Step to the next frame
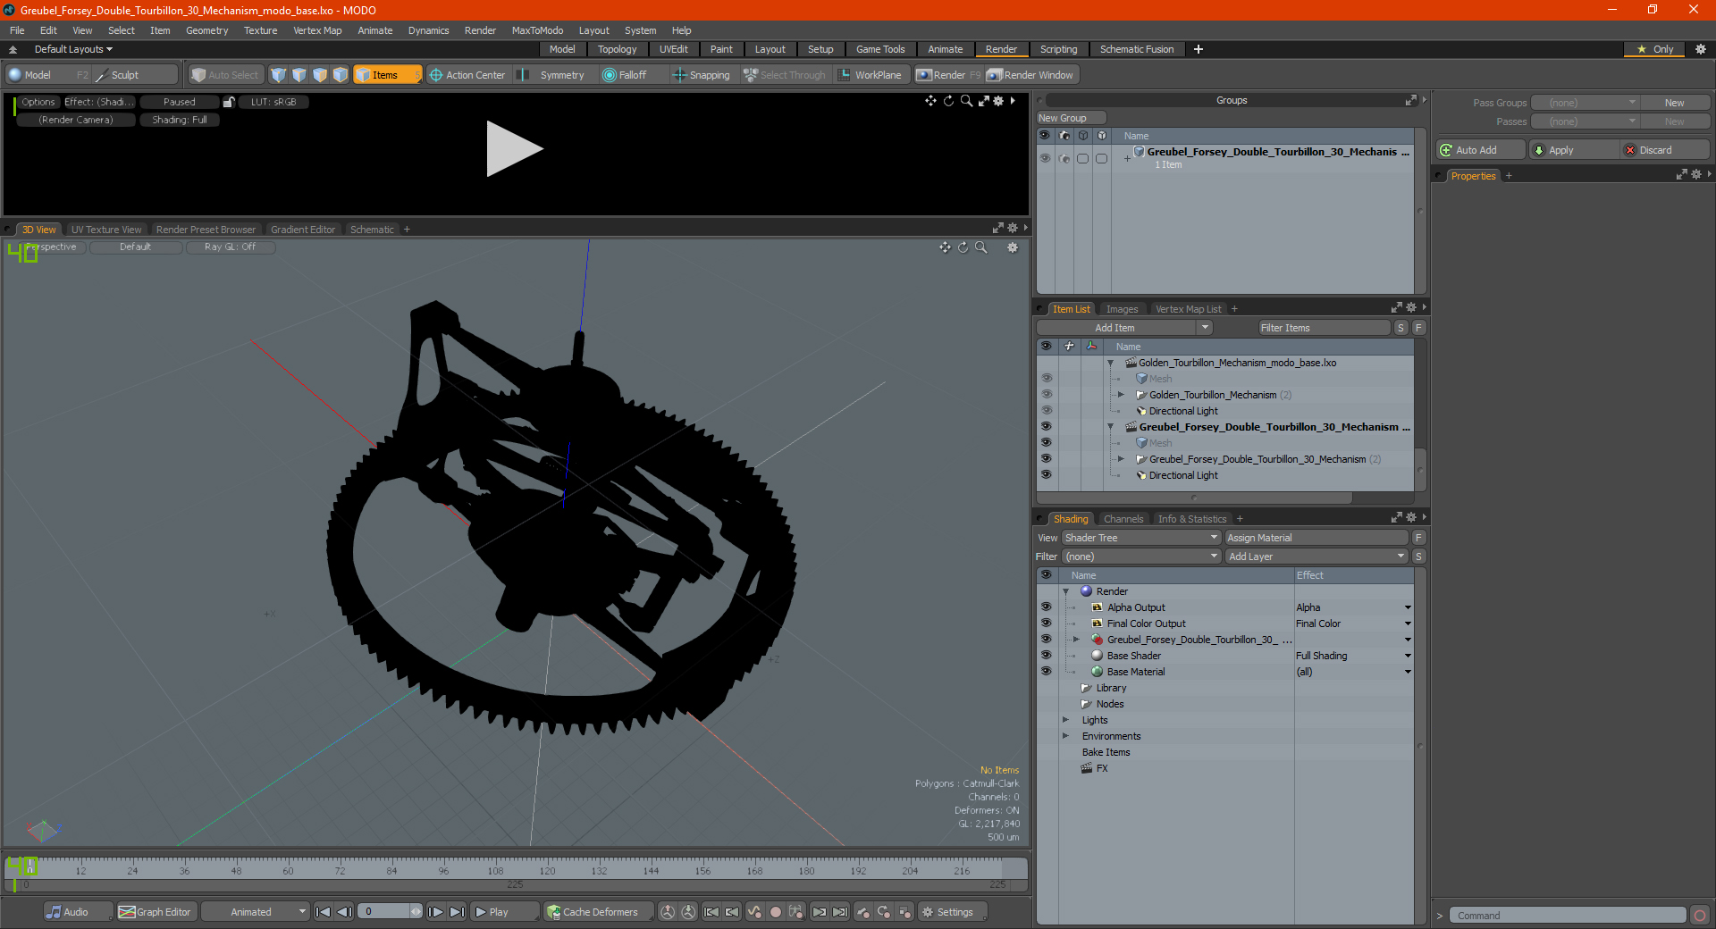This screenshot has height=929, width=1716. point(435,912)
